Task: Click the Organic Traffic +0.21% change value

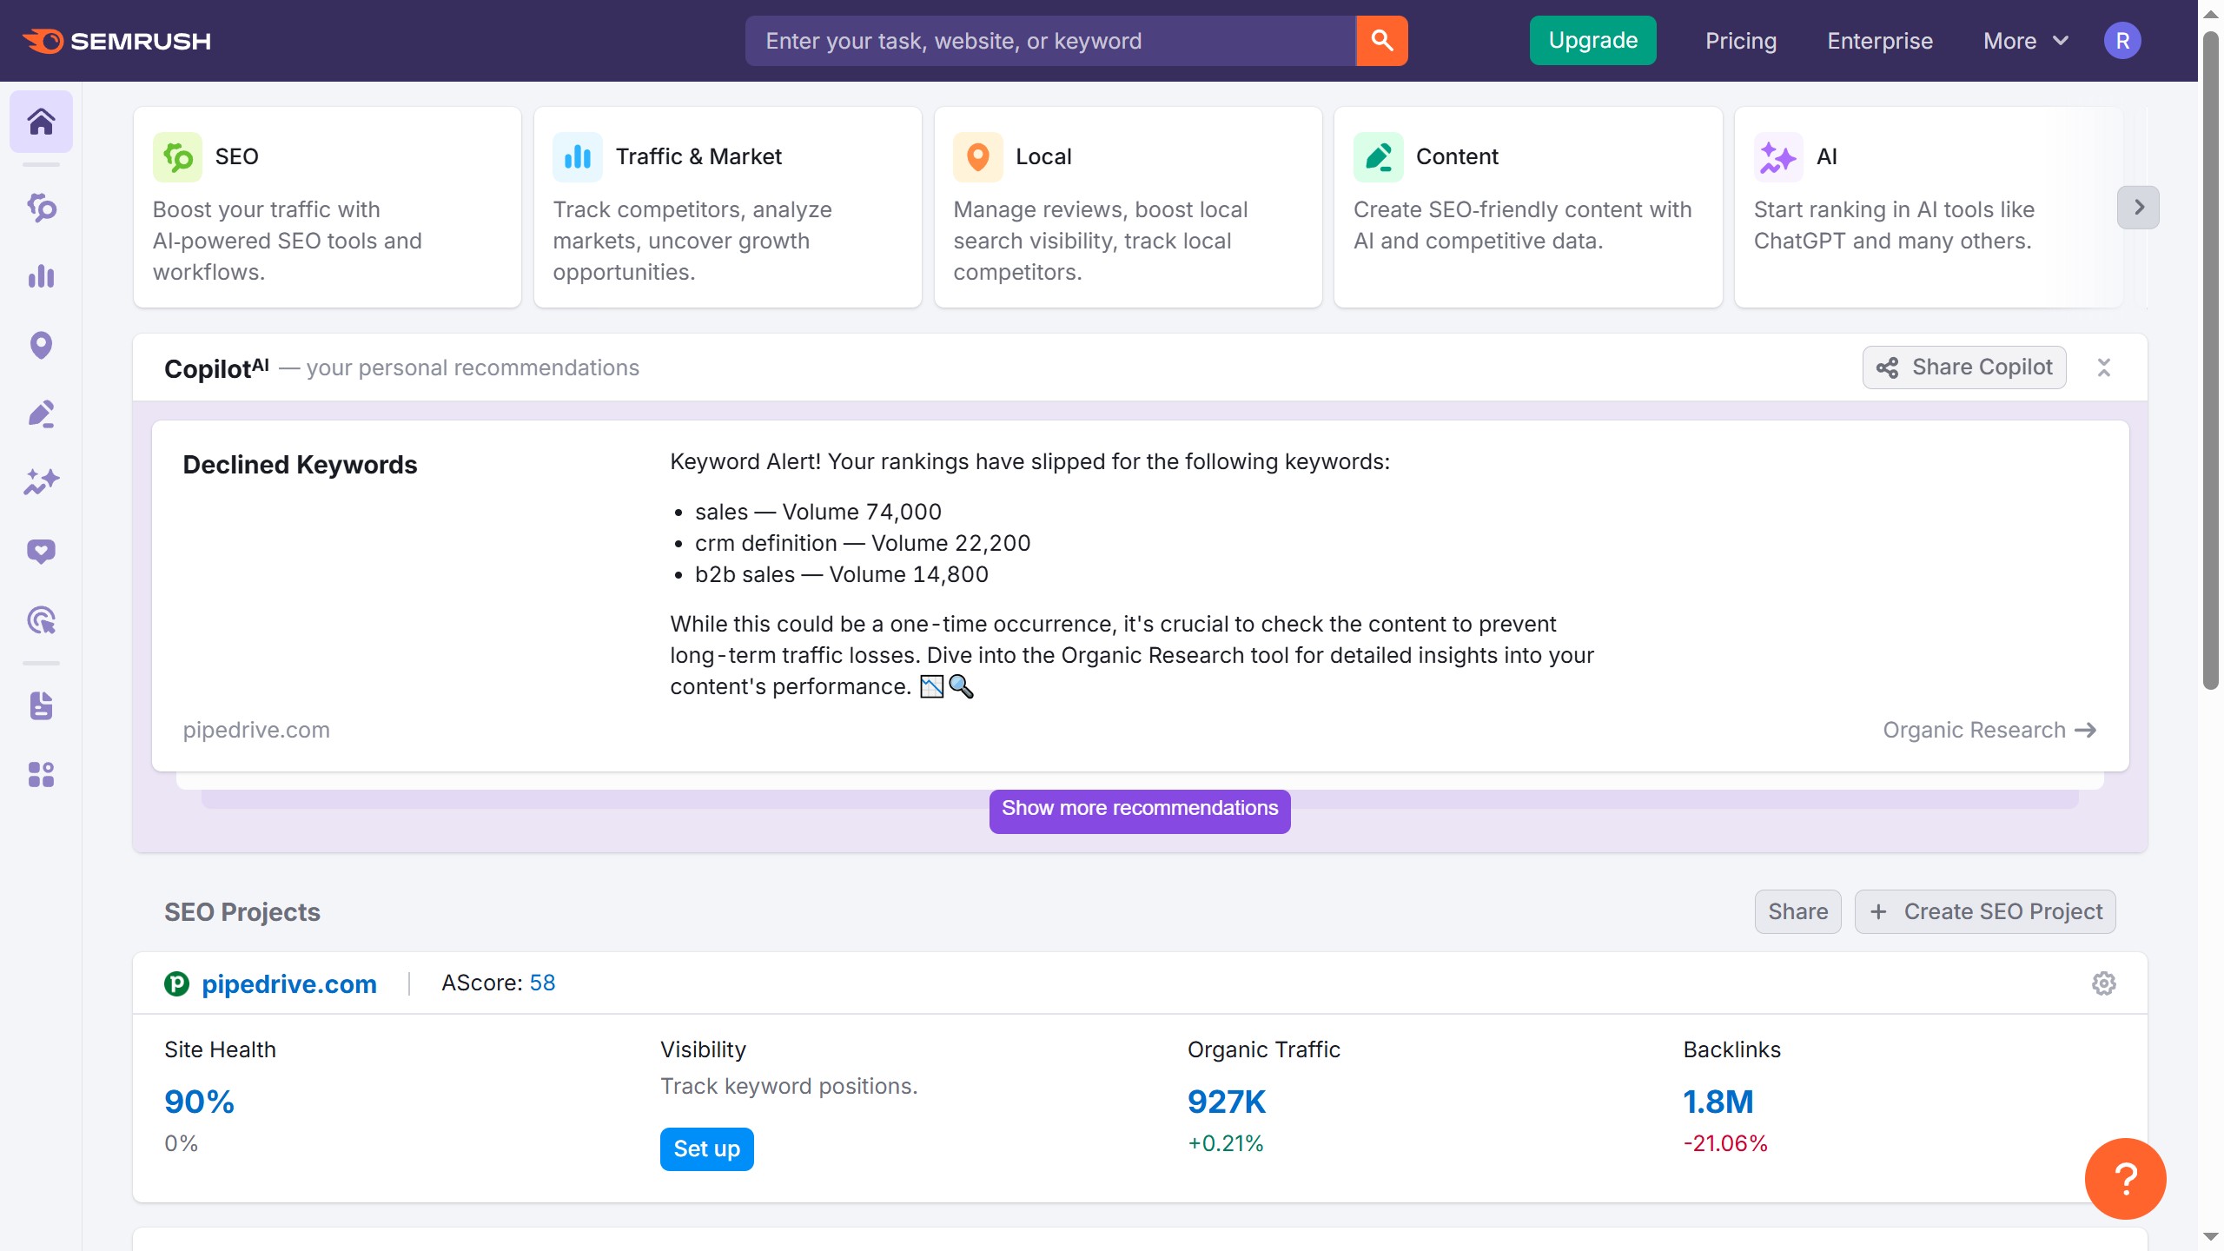Action: point(1225,1144)
